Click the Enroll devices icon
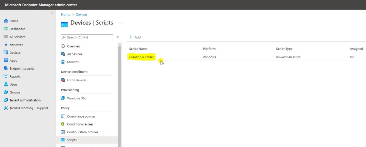366x147 pixels. tap(63, 80)
